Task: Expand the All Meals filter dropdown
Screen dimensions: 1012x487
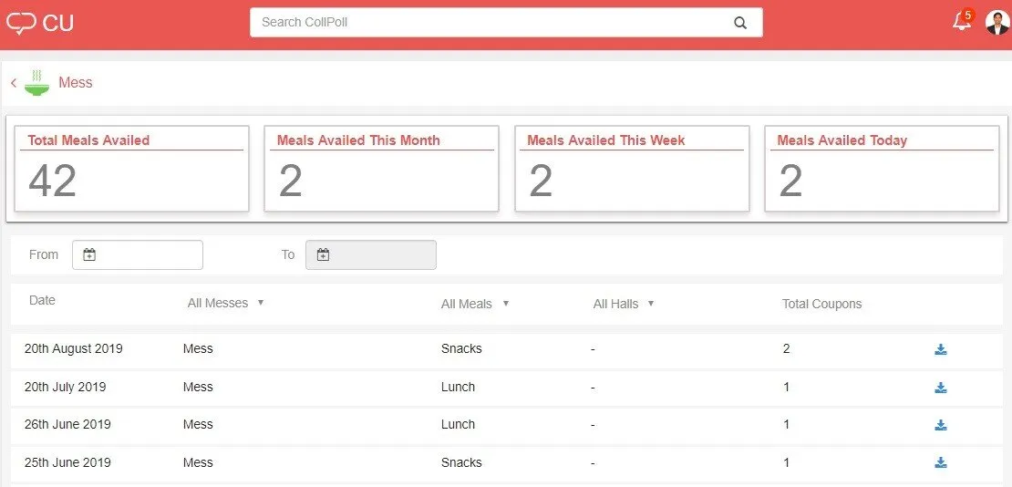Action: point(475,304)
